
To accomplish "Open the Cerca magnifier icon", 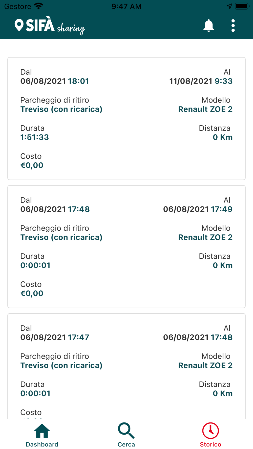I will click(x=126, y=431).
